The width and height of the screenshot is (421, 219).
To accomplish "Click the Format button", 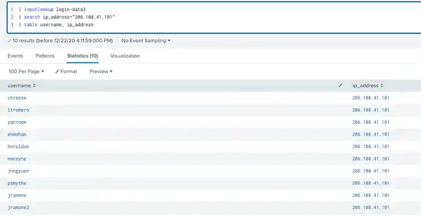I will click(66, 72).
